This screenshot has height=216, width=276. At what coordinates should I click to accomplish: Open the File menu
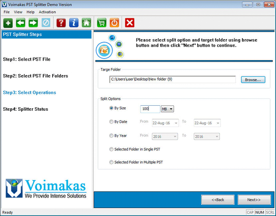(7, 12)
